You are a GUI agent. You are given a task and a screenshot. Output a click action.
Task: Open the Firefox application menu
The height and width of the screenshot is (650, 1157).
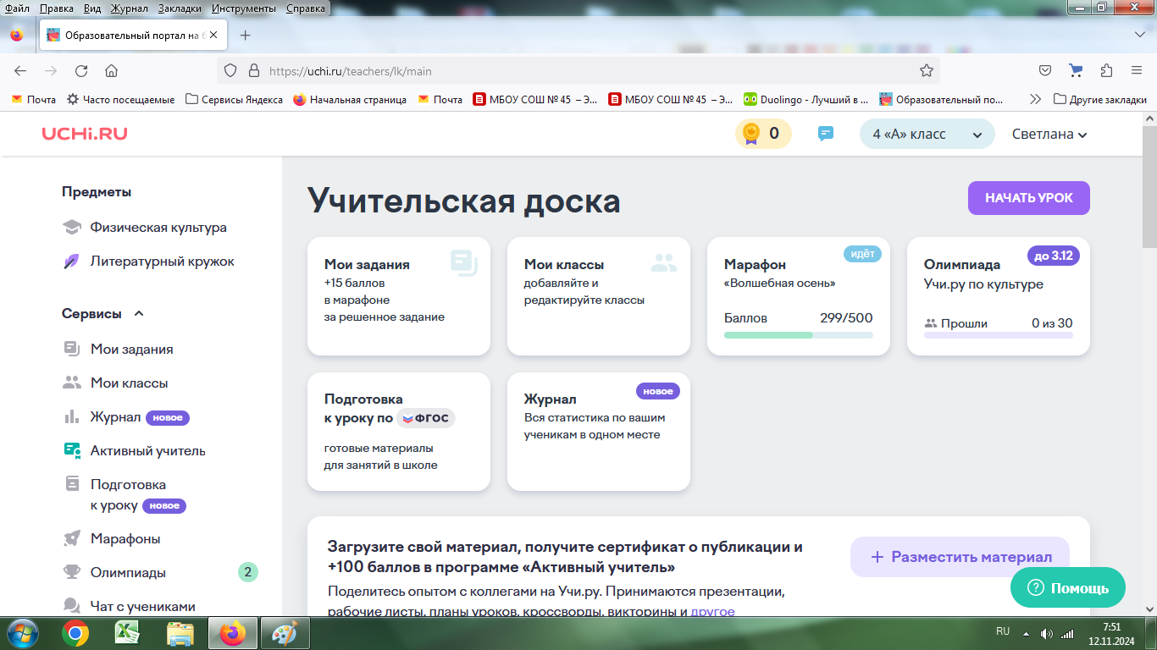click(x=1137, y=71)
